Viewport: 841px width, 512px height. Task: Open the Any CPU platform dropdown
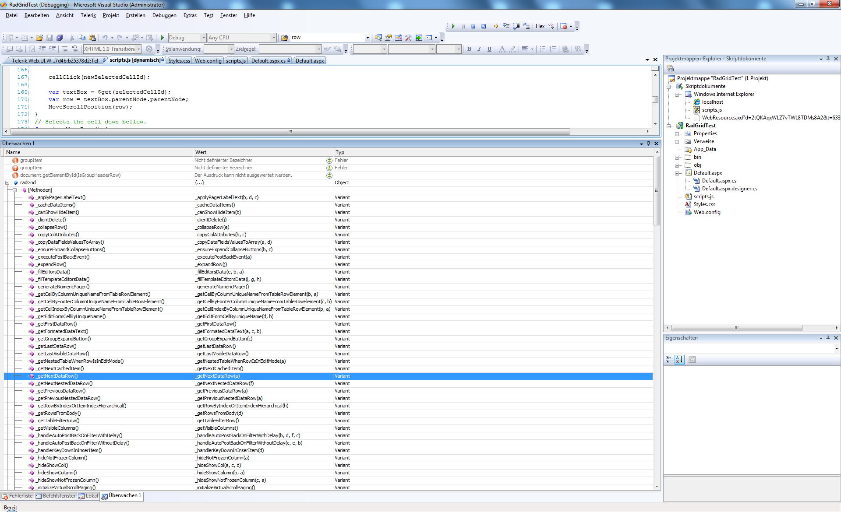point(274,38)
